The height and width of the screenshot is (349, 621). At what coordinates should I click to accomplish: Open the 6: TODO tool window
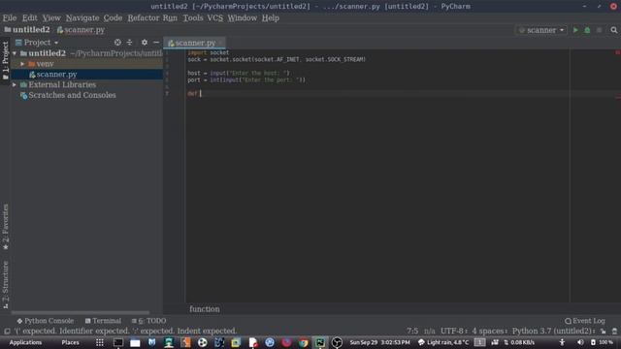148,321
